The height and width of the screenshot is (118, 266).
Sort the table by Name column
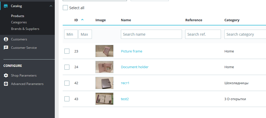tap(126, 20)
